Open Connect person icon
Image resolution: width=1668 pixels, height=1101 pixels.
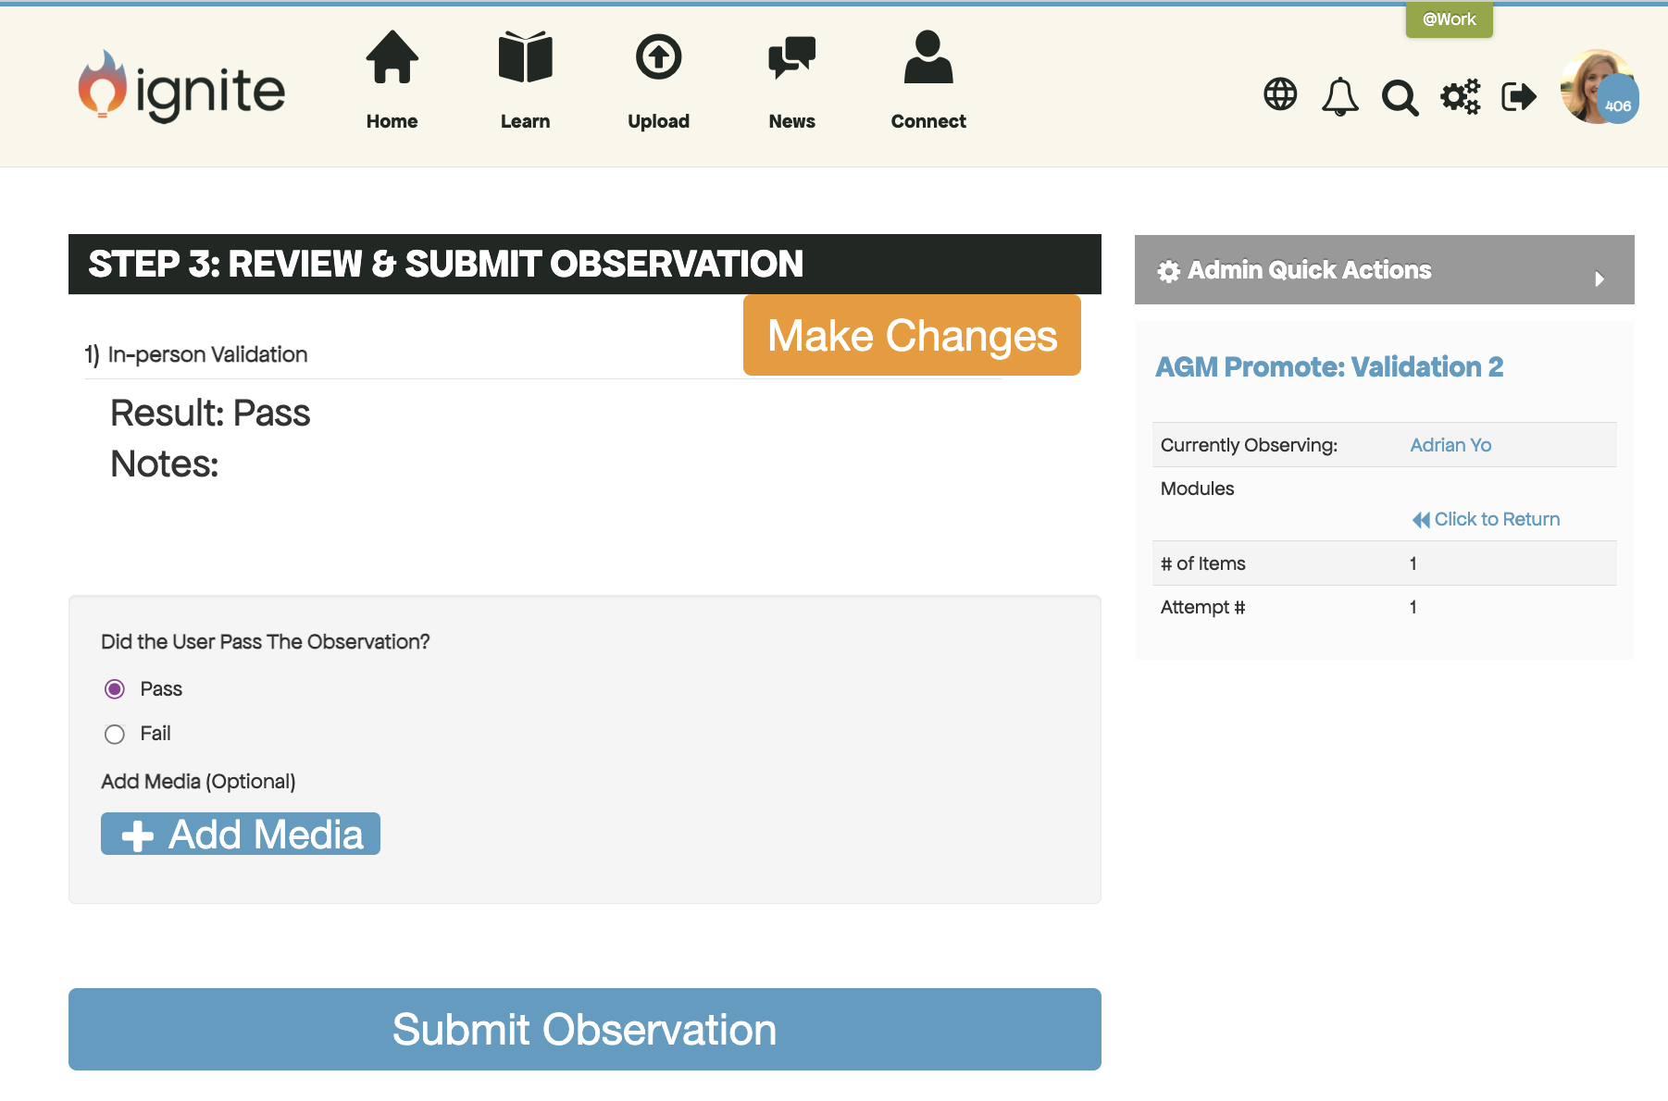(927, 58)
